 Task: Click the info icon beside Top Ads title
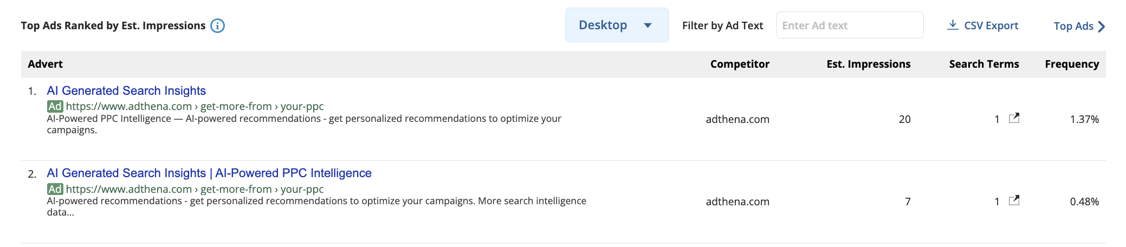click(217, 25)
